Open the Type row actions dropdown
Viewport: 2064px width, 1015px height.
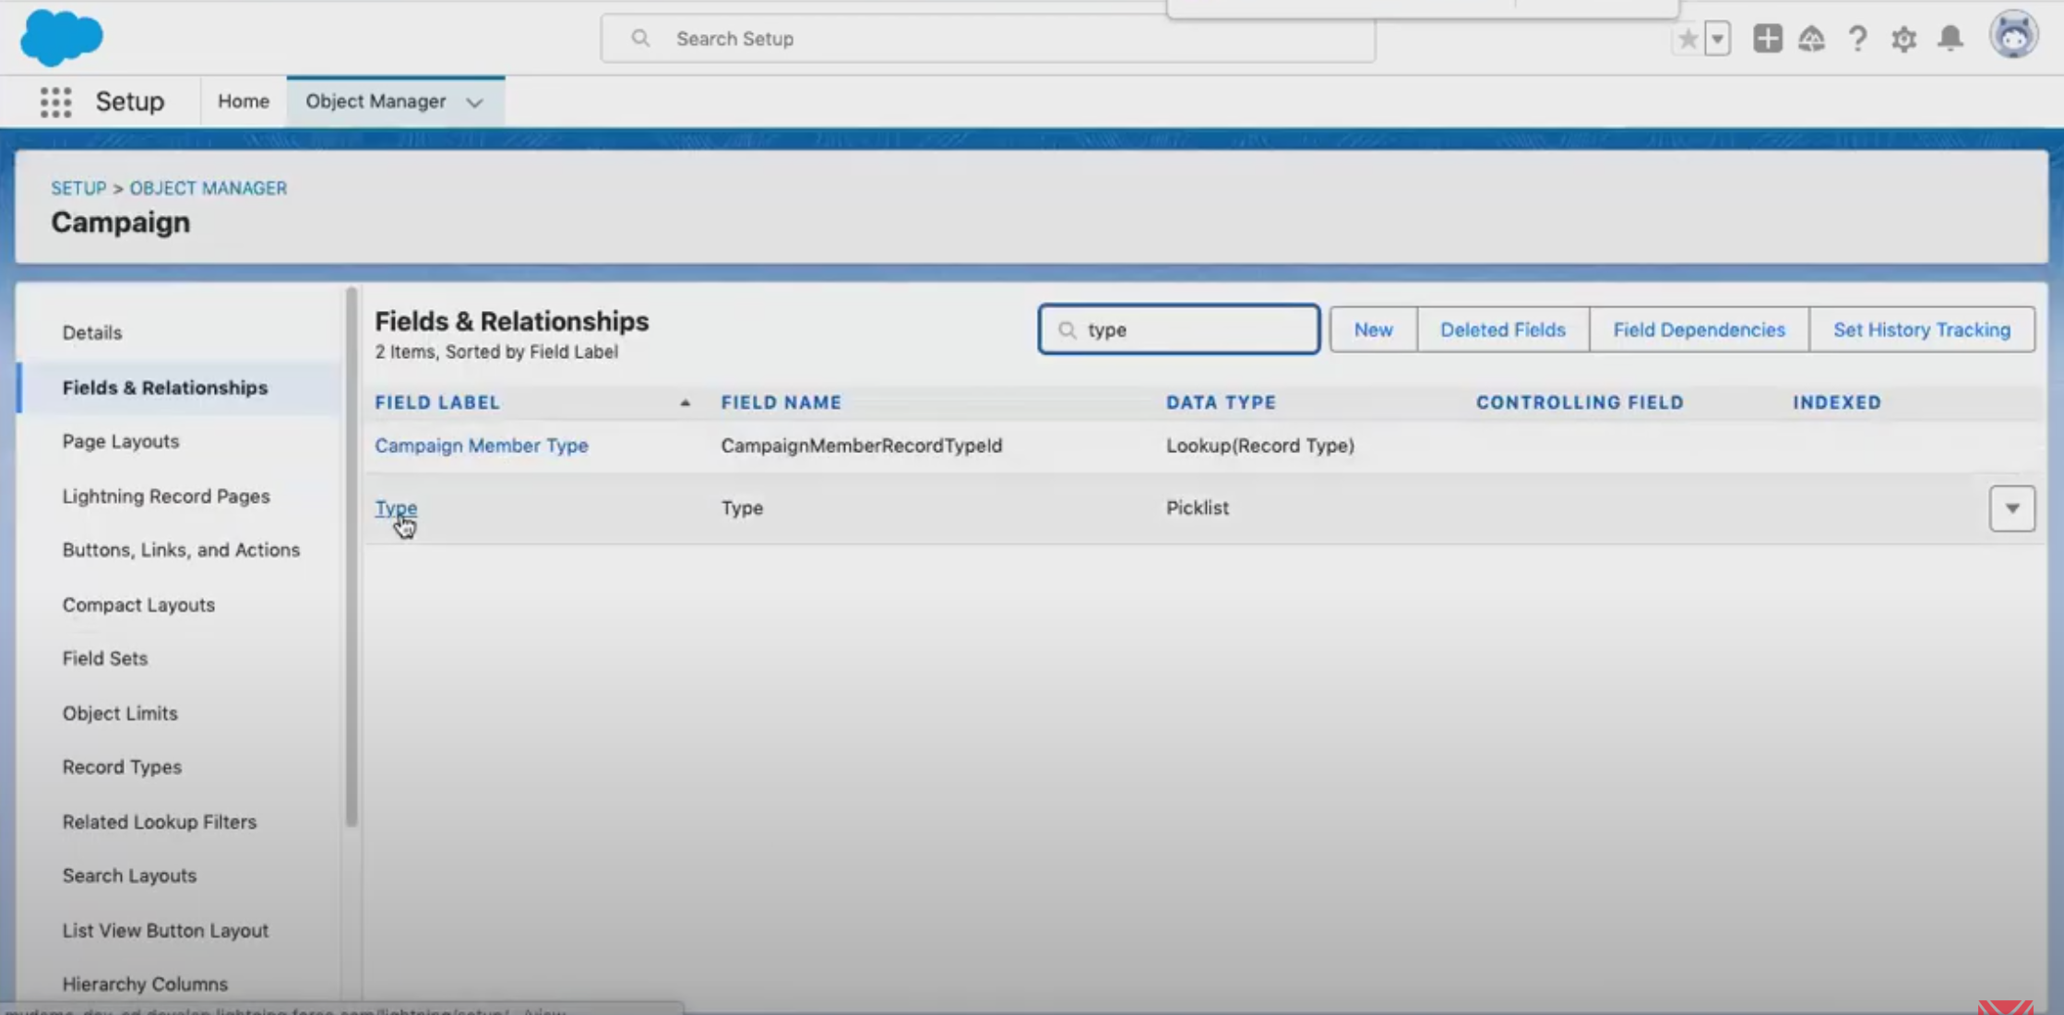2011,508
